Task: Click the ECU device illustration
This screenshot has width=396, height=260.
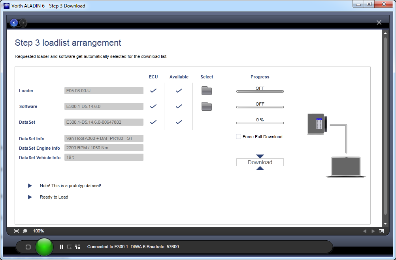Action: tap(317, 124)
